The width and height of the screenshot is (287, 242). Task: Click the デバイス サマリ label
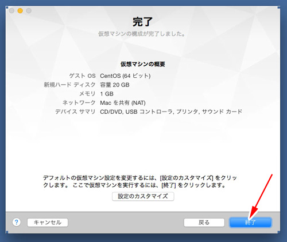click(75, 112)
